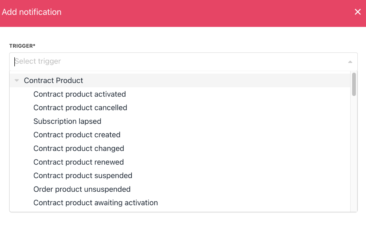Select the Contract Product group header
The image size is (366, 225).
[x=54, y=81]
